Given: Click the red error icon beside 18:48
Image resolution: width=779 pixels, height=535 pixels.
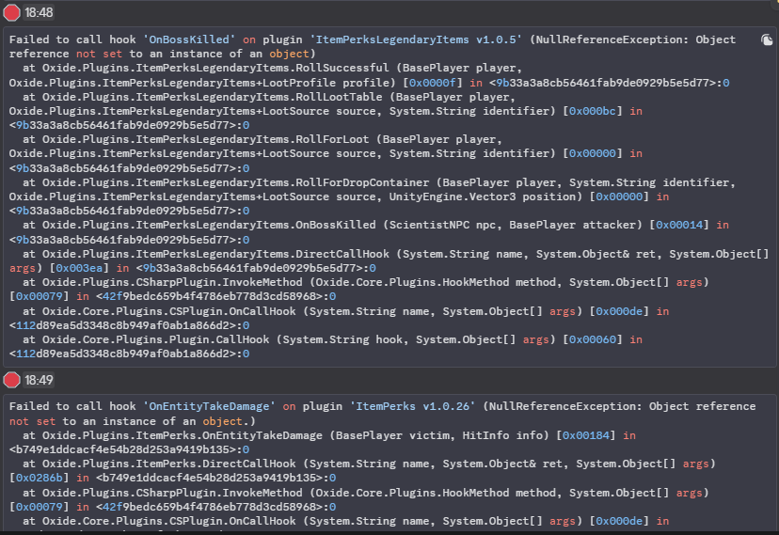Looking at the screenshot, I should click(x=11, y=12).
